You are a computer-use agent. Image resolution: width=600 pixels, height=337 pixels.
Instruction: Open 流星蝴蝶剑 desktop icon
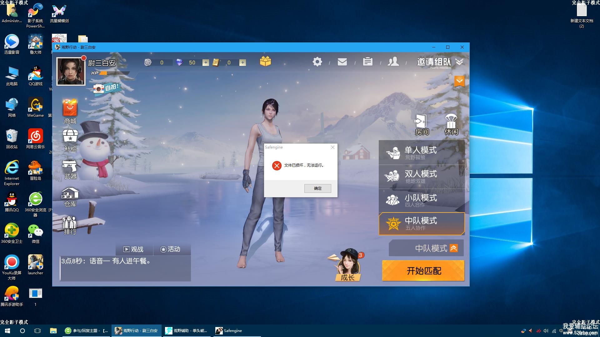pyautogui.click(x=59, y=13)
